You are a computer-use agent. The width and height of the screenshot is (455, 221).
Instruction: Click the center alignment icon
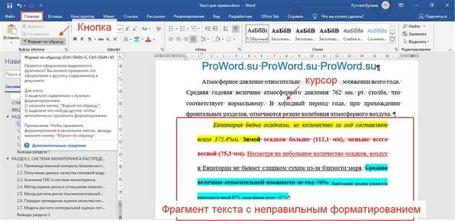(178, 39)
